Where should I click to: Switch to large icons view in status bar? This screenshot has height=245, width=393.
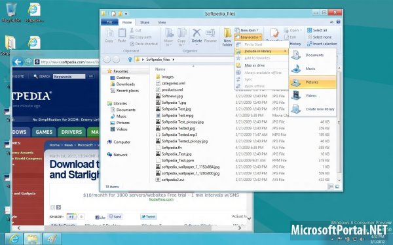tap(337, 186)
